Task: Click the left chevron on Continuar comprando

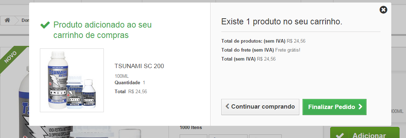Action: click(227, 106)
